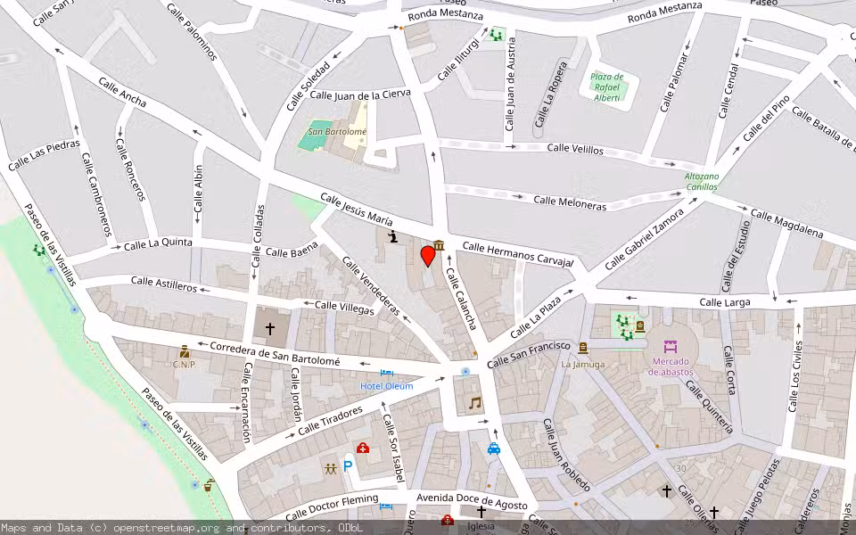Click the C.N.P. police station icon
The height and width of the screenshot is (535, 856).
click(x=185, y=351)
